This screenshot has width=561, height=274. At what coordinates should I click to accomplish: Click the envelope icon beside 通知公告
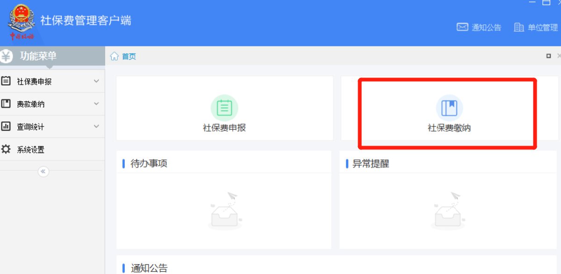pos(462,27)
